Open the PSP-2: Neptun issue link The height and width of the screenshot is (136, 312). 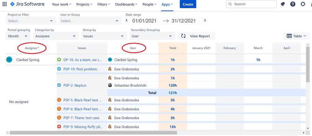pyautogui.click(x=75, y=85)
